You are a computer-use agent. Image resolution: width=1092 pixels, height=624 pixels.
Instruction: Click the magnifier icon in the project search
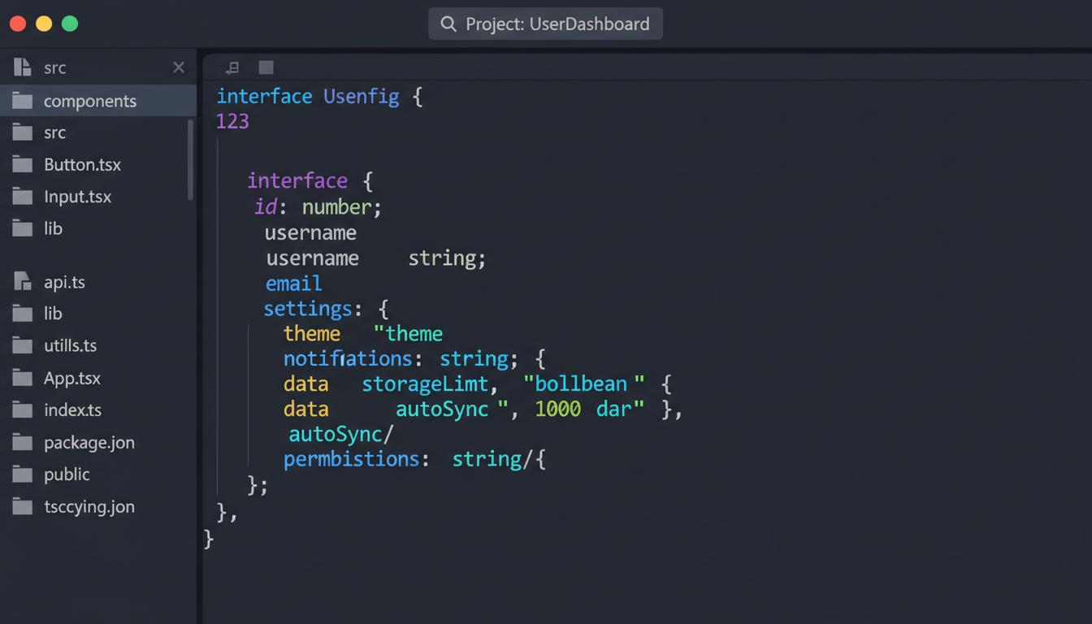point(448,24)
